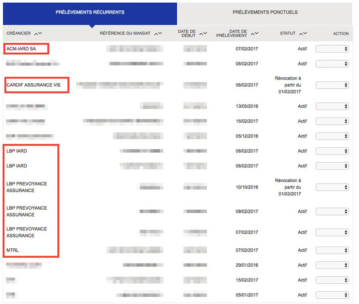This screenshot has width=359, height=304.
Task: Open action dropdown for CARDIF ASSURANCE VIE
Action: tap(332, 85)
